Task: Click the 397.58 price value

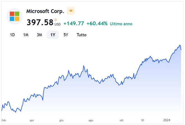Action: click(40, 22)
